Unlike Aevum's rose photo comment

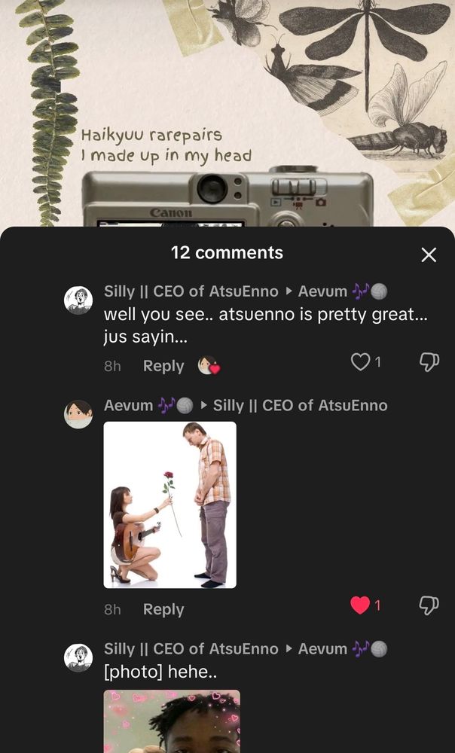[x=360, y=605]
